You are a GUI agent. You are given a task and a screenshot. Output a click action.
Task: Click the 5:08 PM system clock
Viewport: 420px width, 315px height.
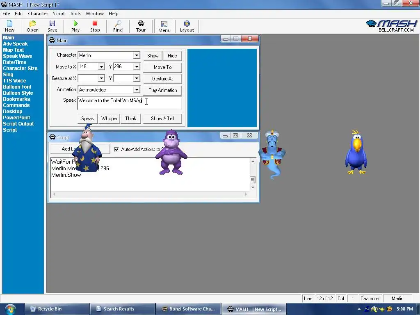click(405, 309)
